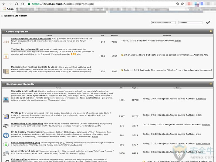The width and height of the screenshot is (216, 162).
Task: Click replies count '31282' for Virology
Action: (135, 116)
